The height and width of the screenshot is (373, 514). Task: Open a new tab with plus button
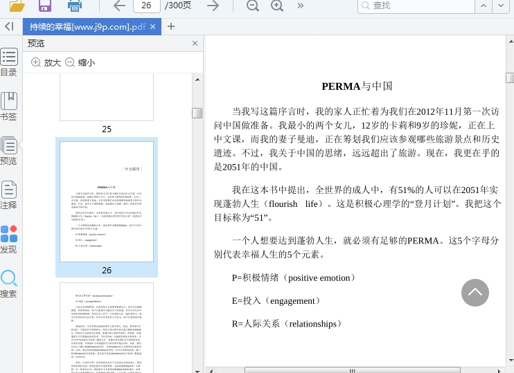coord(171,26)
